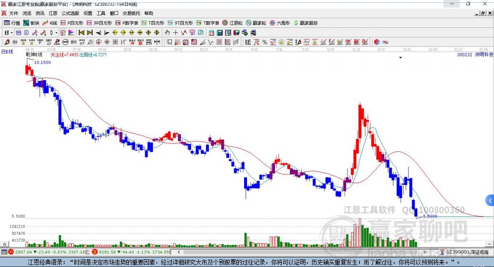Open the calculator icon in toolbar
This screenshot has height=267, width=494.
[x=220, y=33]
